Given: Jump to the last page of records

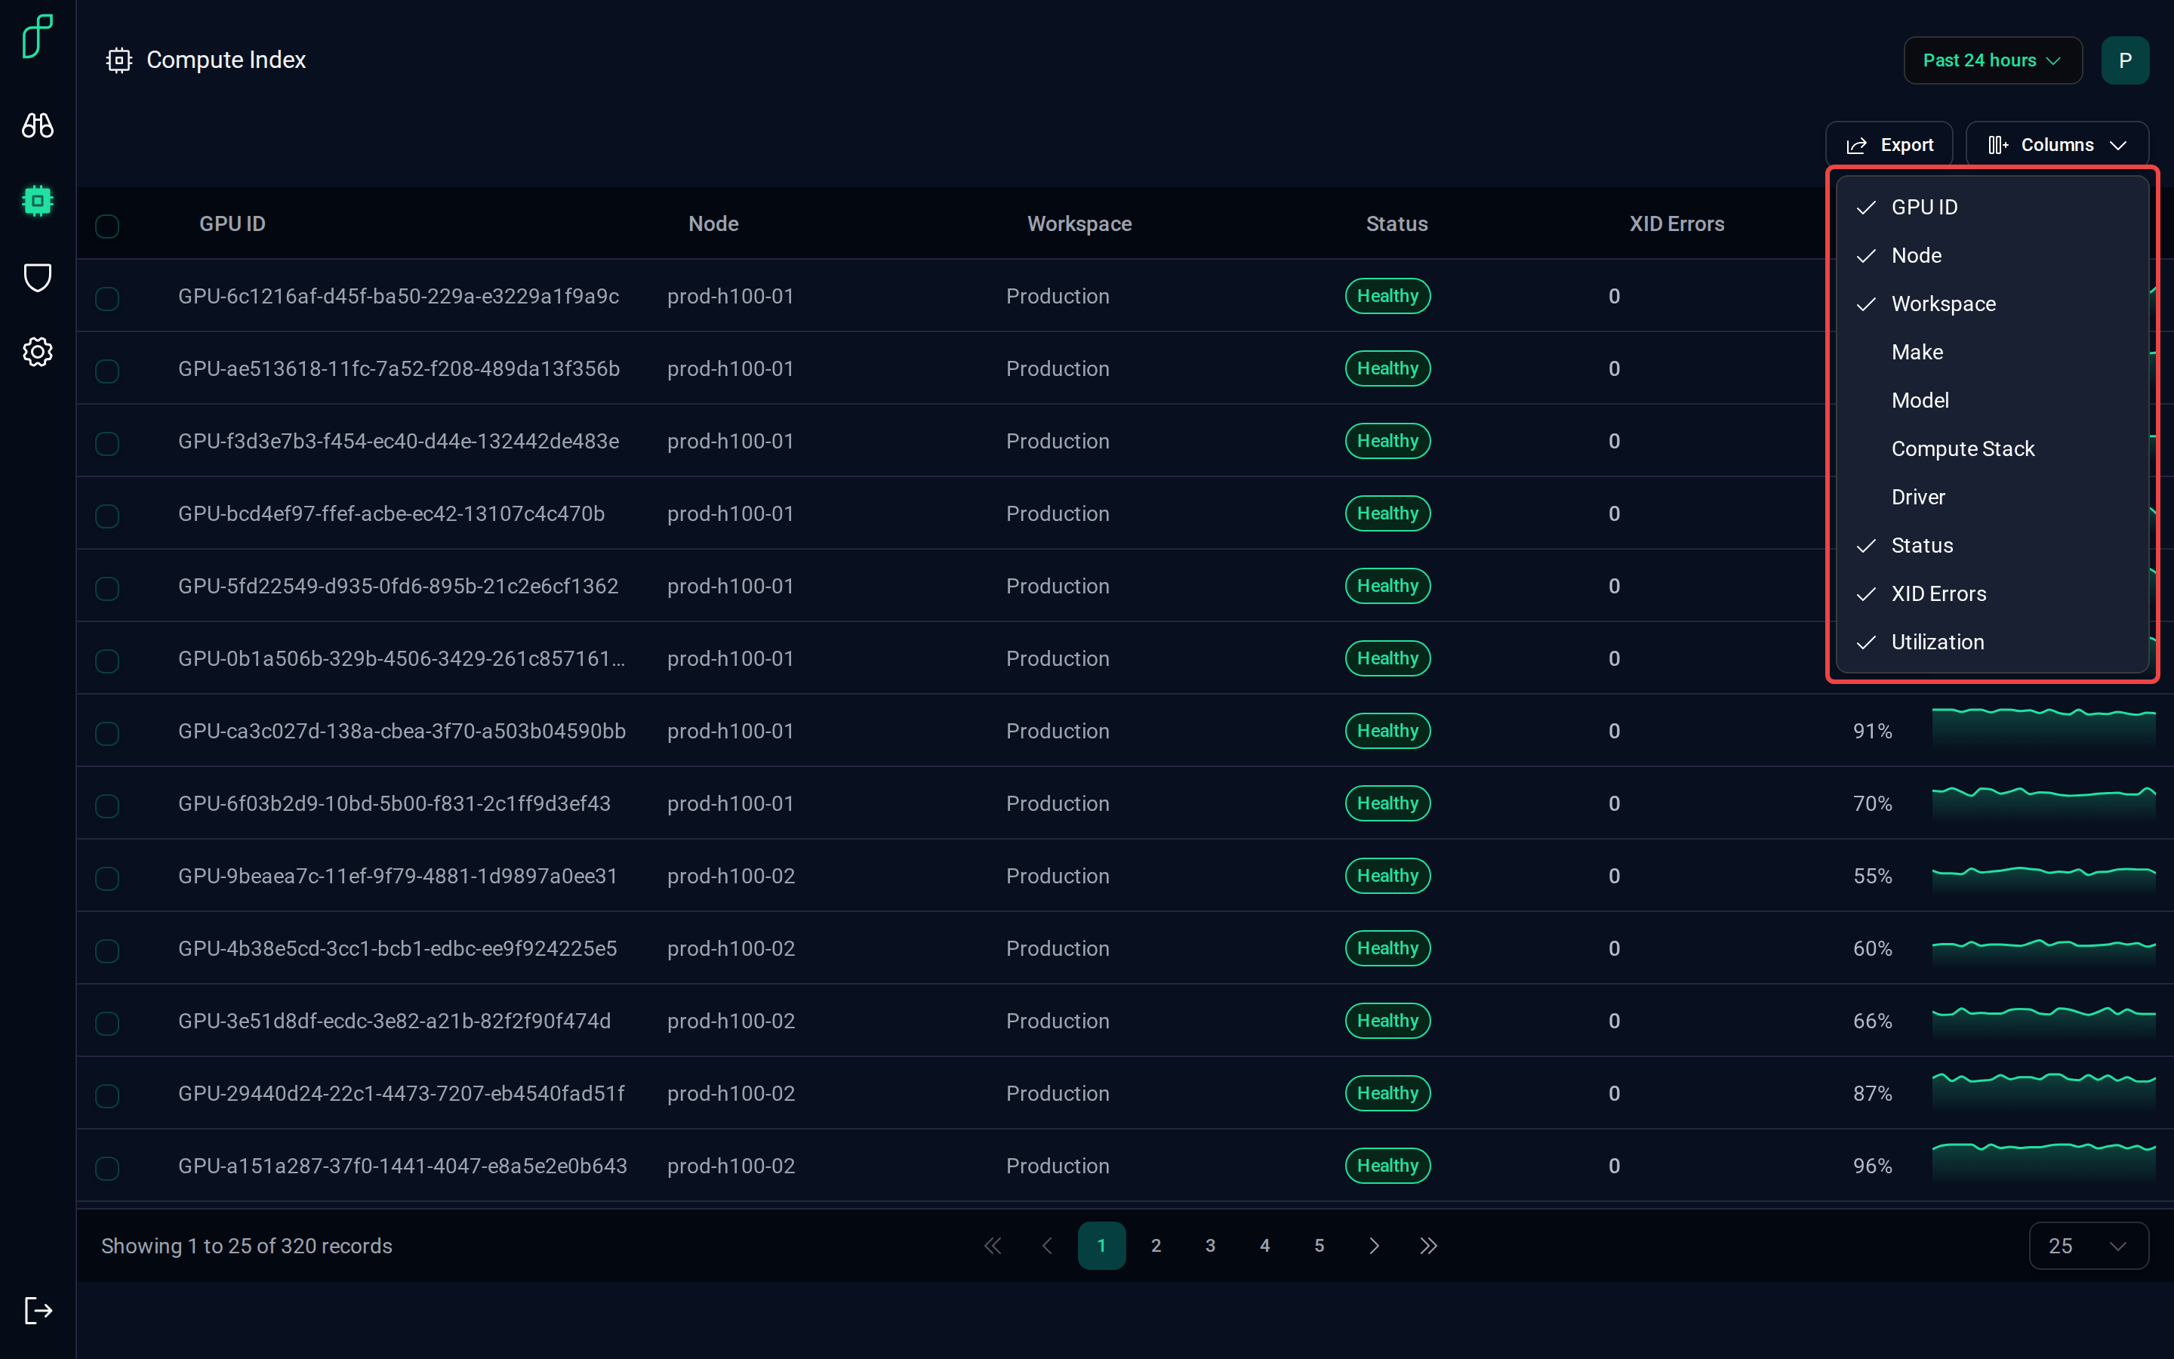Looking at the screenshot, I should [1428, 1246].
